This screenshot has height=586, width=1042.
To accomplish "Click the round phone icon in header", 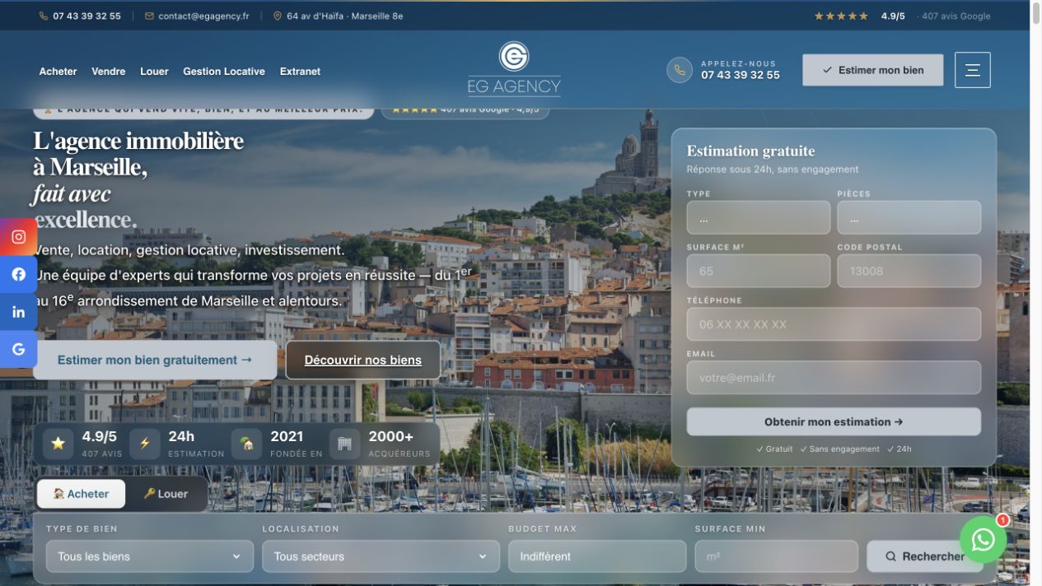I will [x=680, y=70].
